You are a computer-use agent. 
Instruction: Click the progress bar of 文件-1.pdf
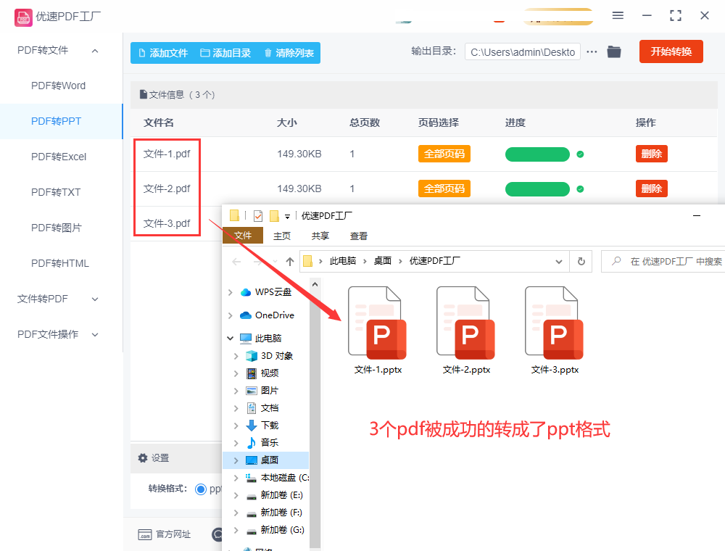tap(537, 154)
